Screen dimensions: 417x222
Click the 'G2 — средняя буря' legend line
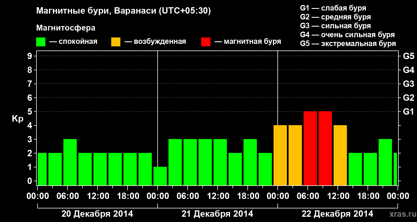(335, 17)
